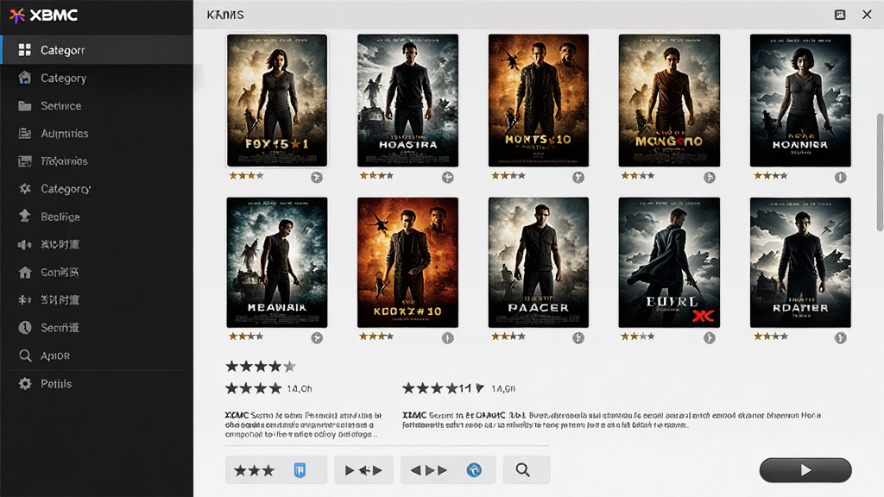Select the grid icon beside Categorr
The image size is (884, 497).
pyautogui.click(x=25, y=50)
